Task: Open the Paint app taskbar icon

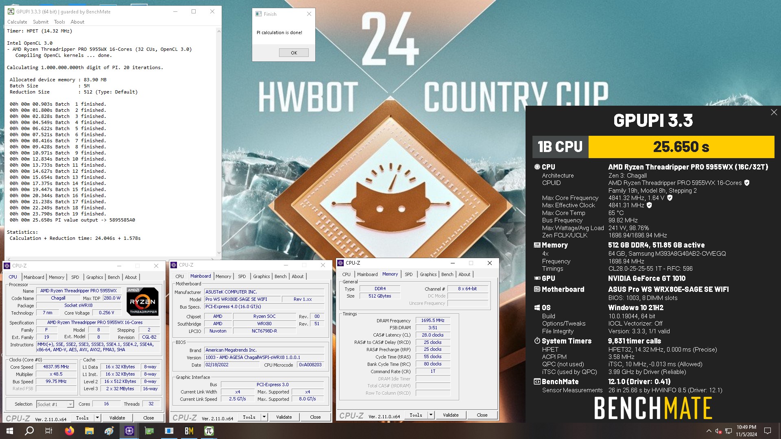Action: click(x=109, y=431)
